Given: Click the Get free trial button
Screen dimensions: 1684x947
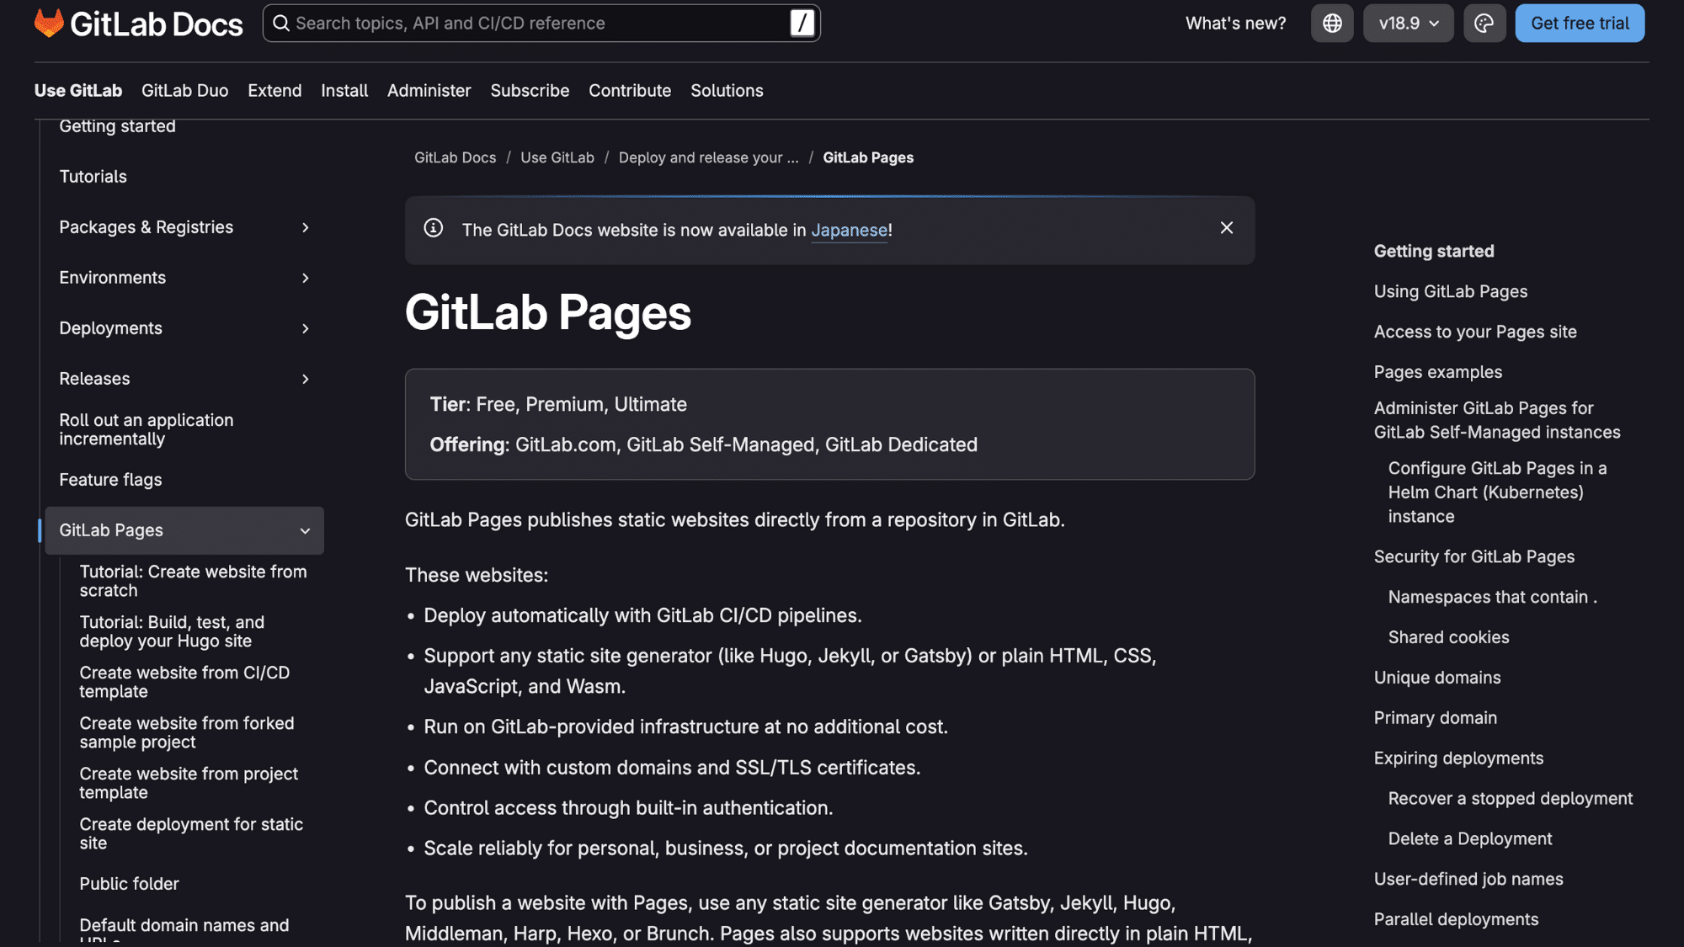Looking at the screenshot, I should coord(1579,23).
